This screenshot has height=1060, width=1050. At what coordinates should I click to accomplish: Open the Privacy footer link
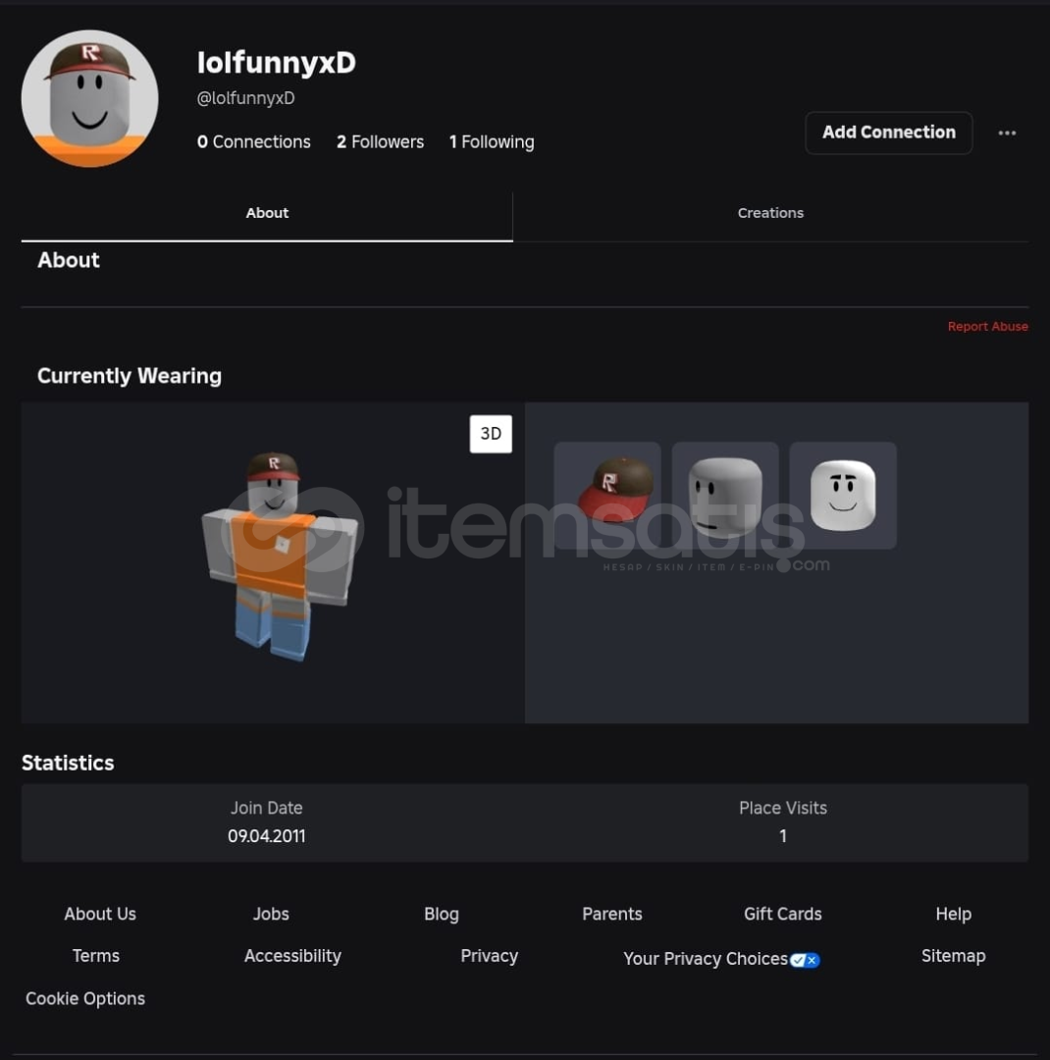click(489, 956)
